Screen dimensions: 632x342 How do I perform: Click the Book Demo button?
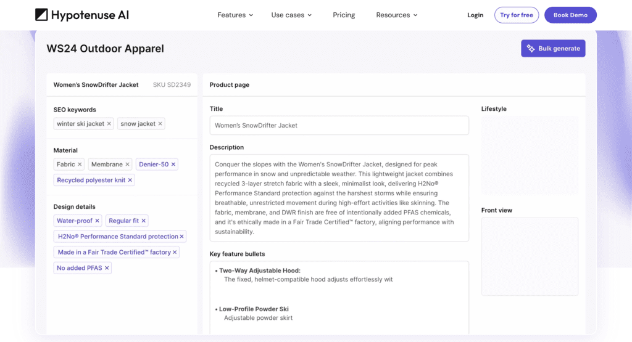[x=570, y=15]
